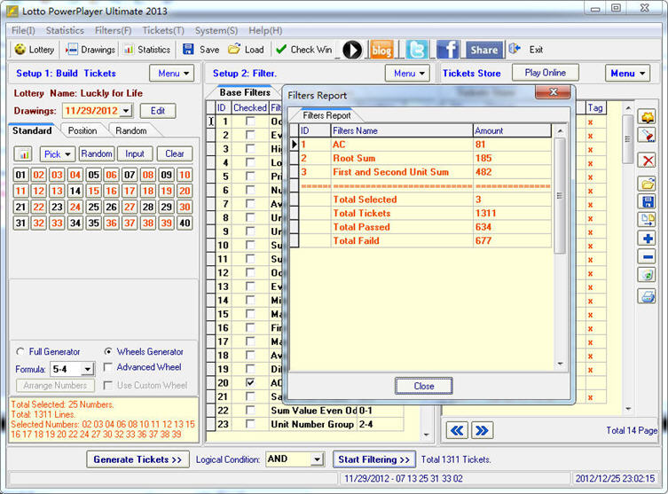Click the Clear numbers button
Image resolution: width=668 pixels, height=494 pixels.
175,153
